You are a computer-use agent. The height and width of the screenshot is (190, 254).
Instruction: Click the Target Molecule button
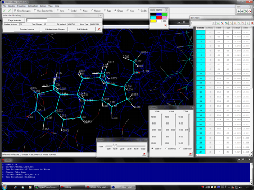pyautogui.click(x=14, y=20)
